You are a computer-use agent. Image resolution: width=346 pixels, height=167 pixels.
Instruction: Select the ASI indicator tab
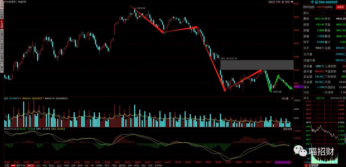point(87,165)
